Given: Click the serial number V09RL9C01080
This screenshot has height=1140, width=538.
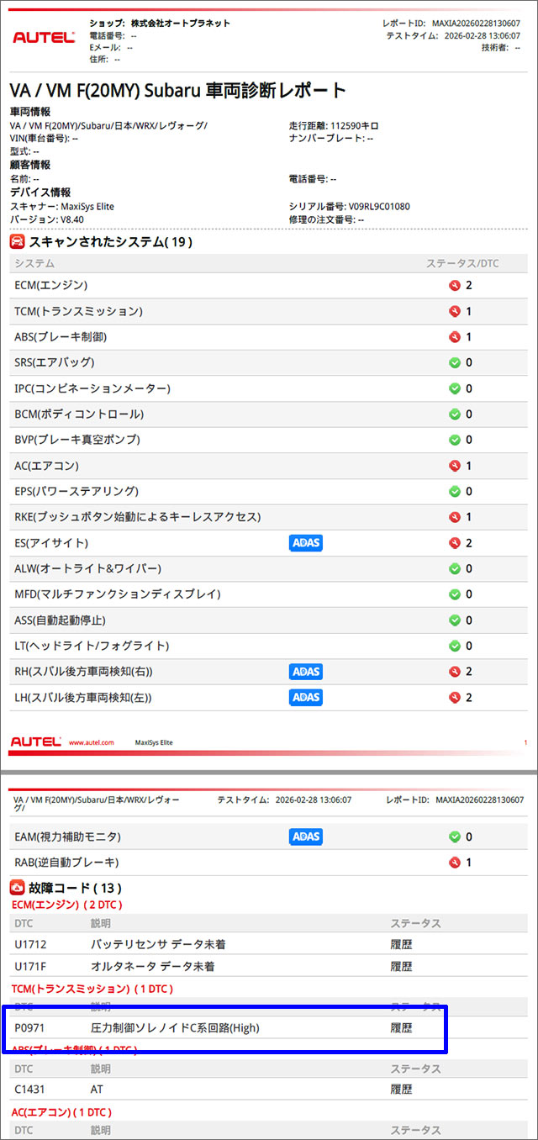Looking at the screenshot, I should (379, 206).
